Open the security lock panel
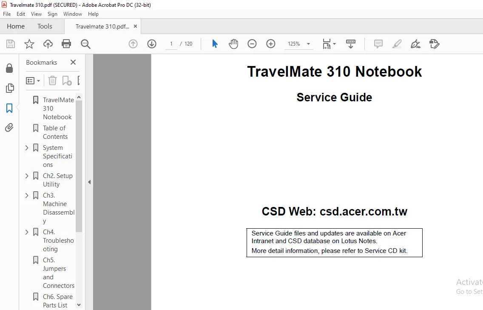Viewport: 483px width, 310px height. (9, 68)
